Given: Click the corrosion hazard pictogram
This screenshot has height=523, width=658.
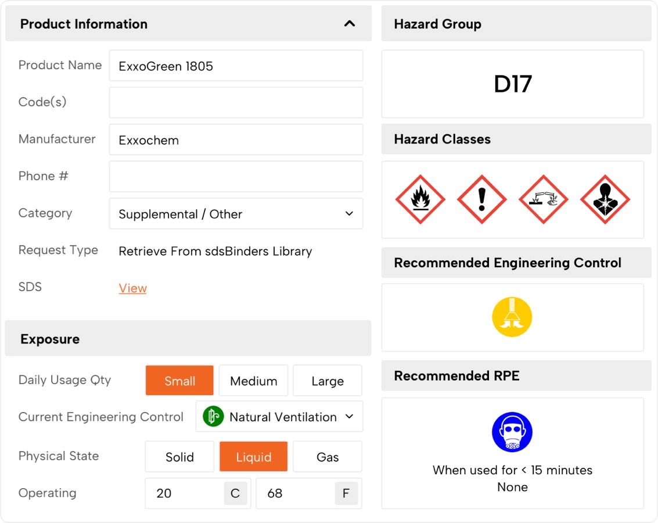Looking at the screenshot, I should click(x=544, y=199).
